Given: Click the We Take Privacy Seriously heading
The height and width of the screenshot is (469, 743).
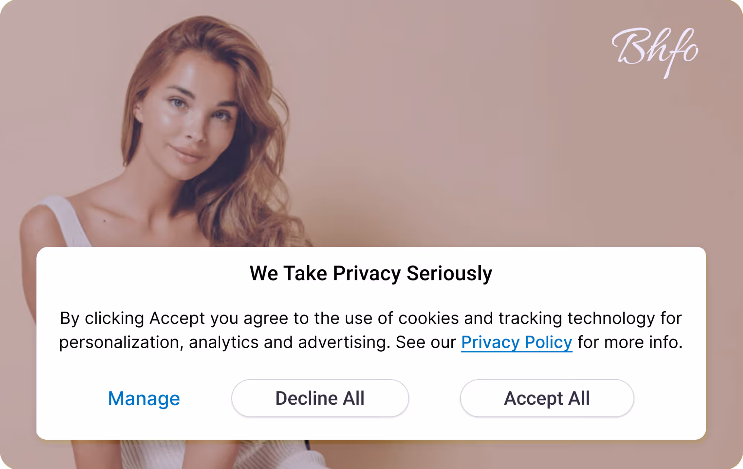Looking at the screenshot, I should [371, 273].
